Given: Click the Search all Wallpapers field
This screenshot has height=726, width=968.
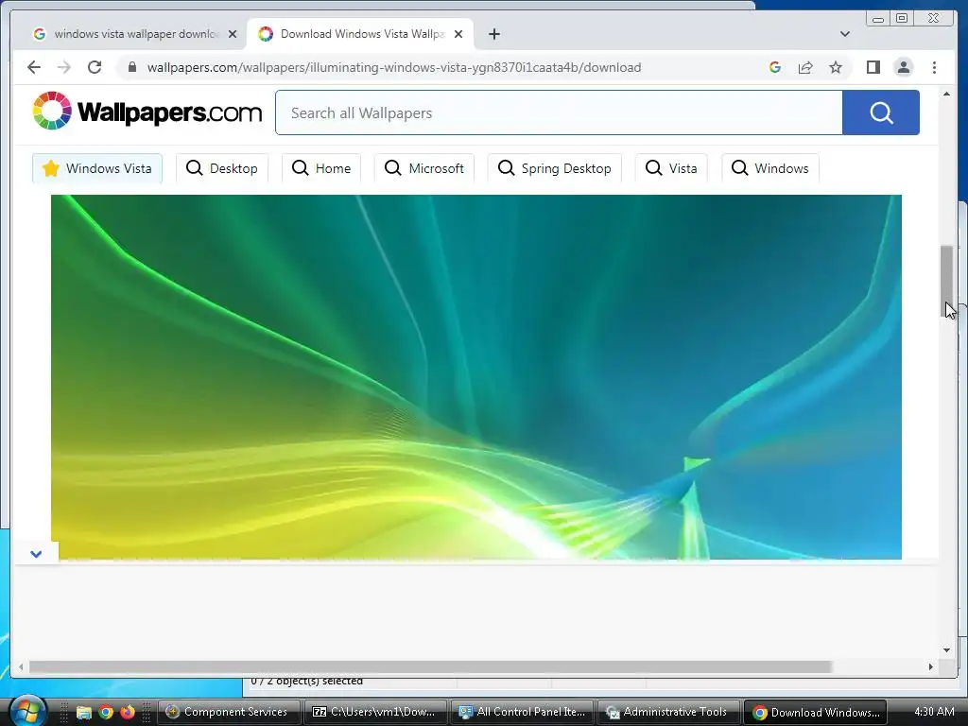Looking at the screenshot, I should (559, 112).
